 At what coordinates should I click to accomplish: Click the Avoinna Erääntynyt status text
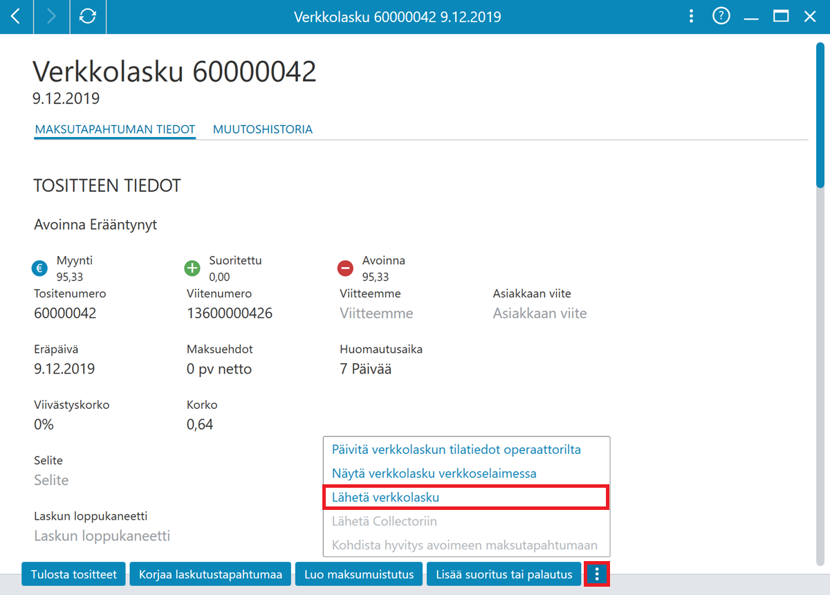pyautogui.click(x=95, y=226)
